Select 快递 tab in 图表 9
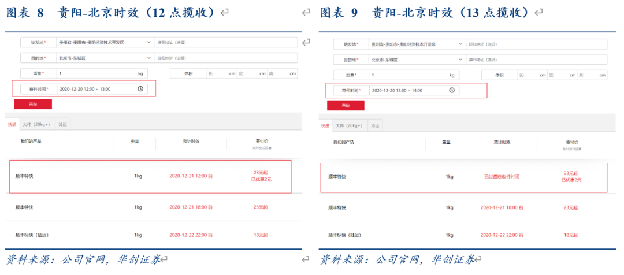The height and width of the screenshot is (275, 624). pos(325,126)
